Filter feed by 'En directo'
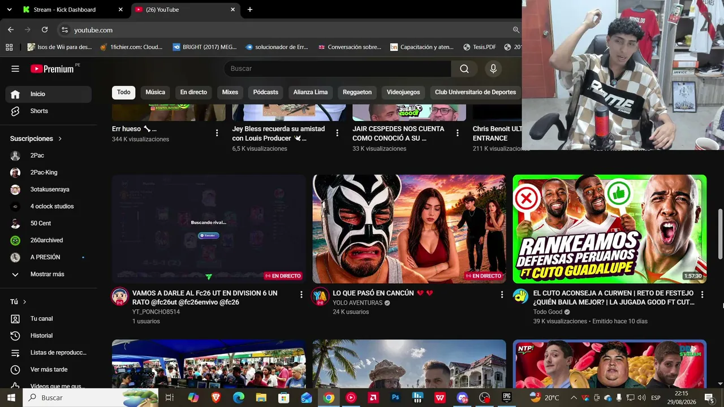 (193, 92)
